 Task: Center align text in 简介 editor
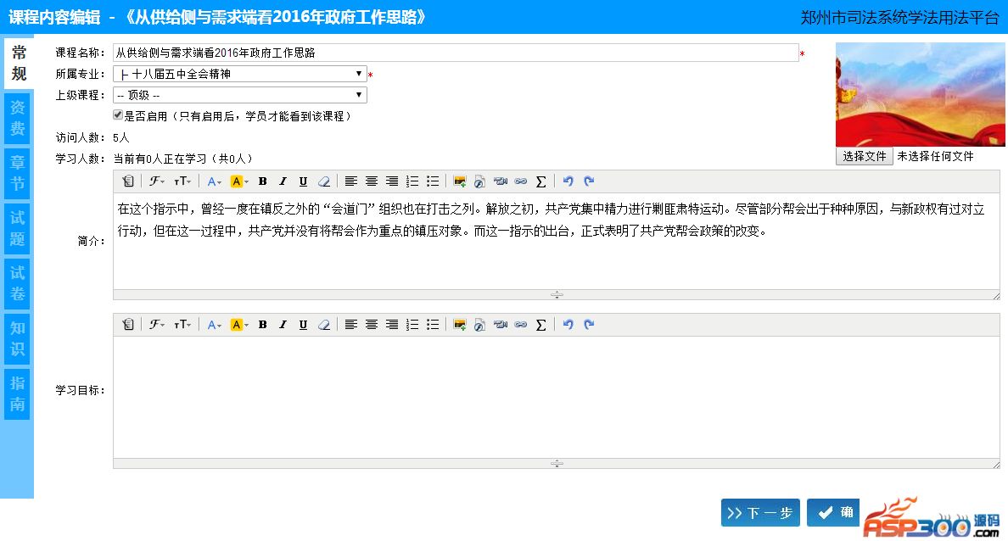(372, 181)
